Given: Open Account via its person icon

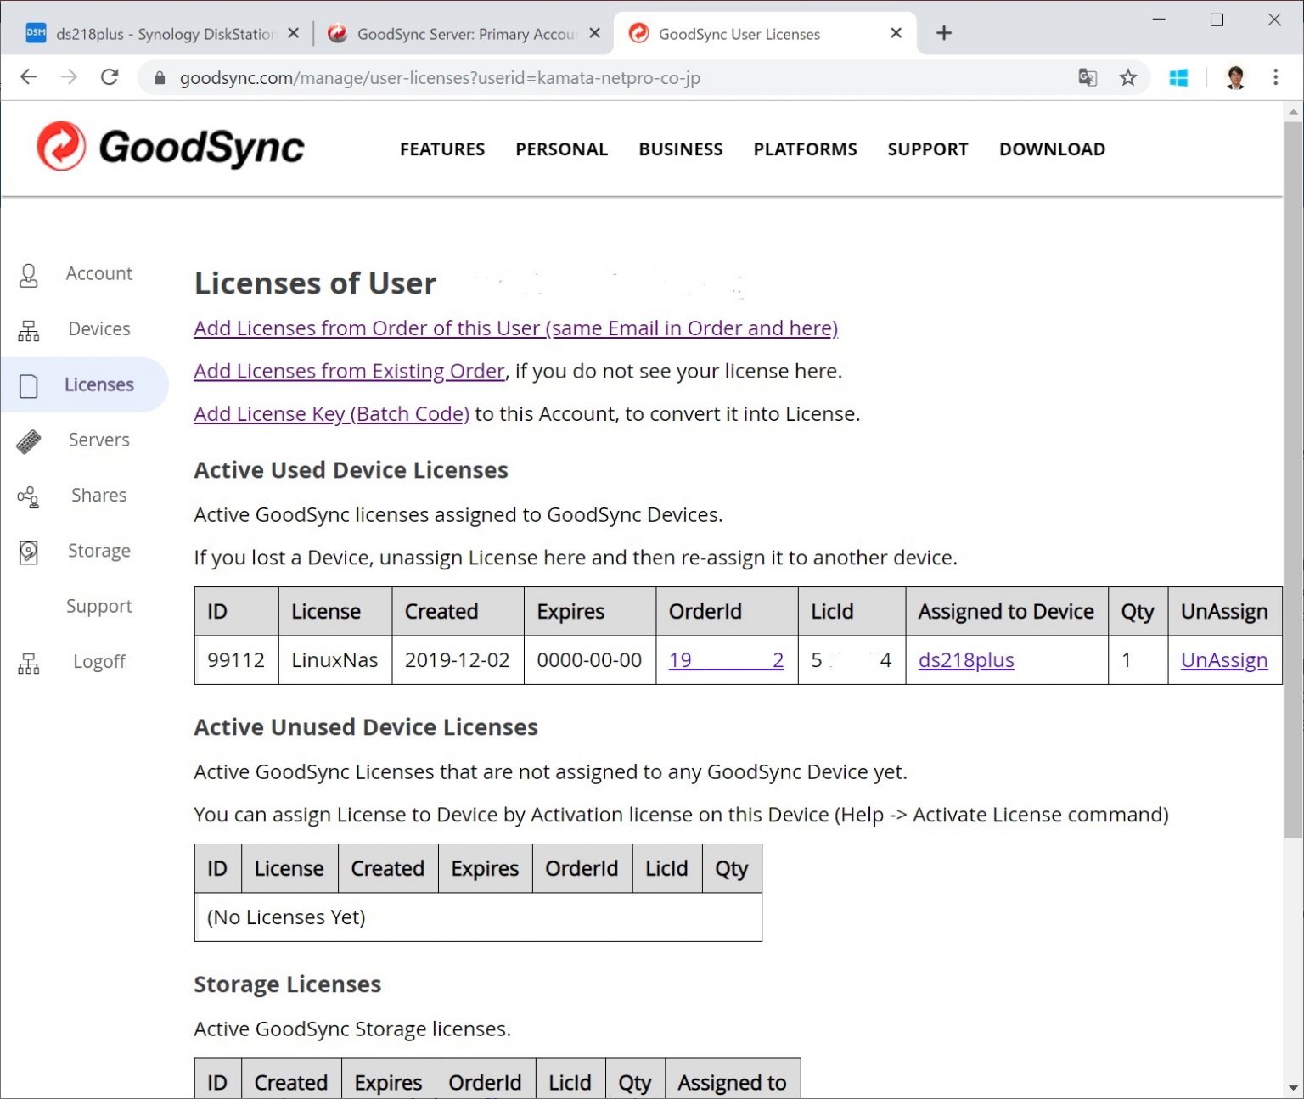Looking at the screenshot, I should (29, 275).
